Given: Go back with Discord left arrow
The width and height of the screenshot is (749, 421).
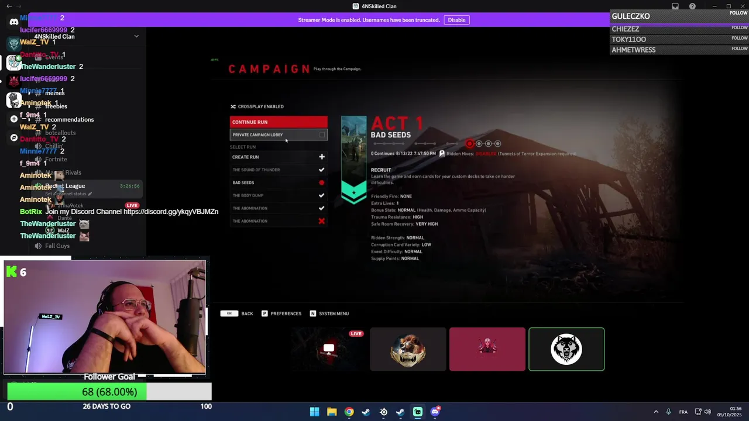Looking at the screenshot, I should click(9, 6).
